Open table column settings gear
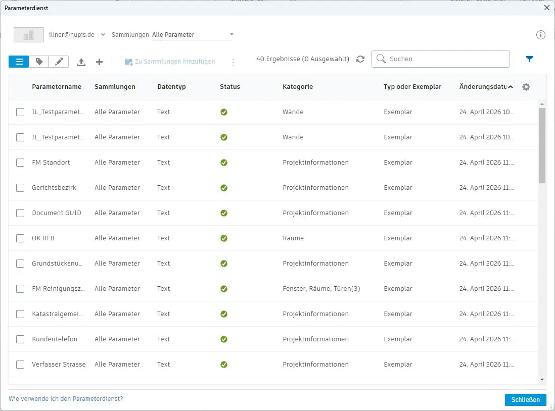The width and height of the screenshot is (555, 411). 526,87
